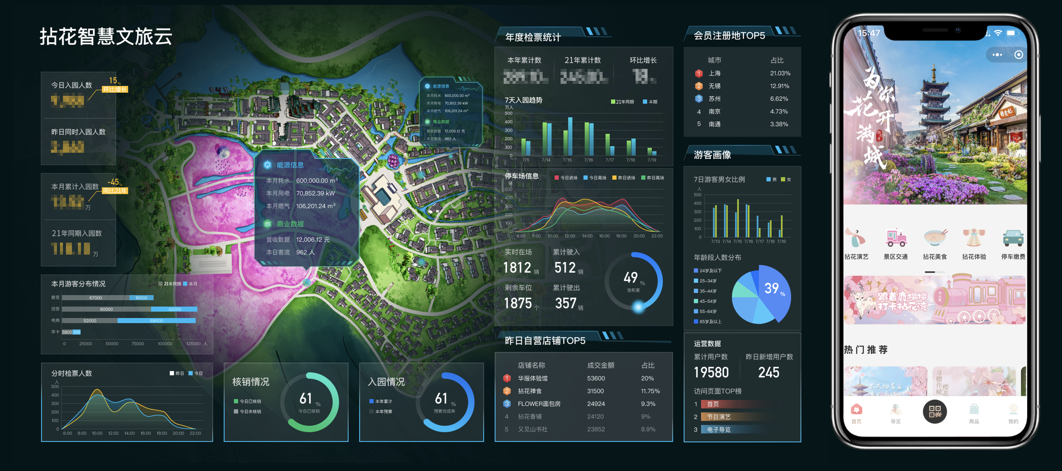
Task: Toggle 今日进场 legend in parking chart
Action: 565,178
